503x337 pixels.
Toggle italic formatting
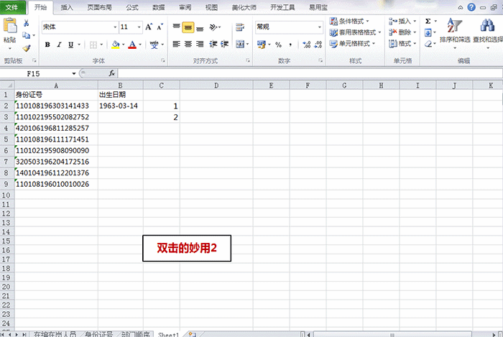(x=59, y=45)
